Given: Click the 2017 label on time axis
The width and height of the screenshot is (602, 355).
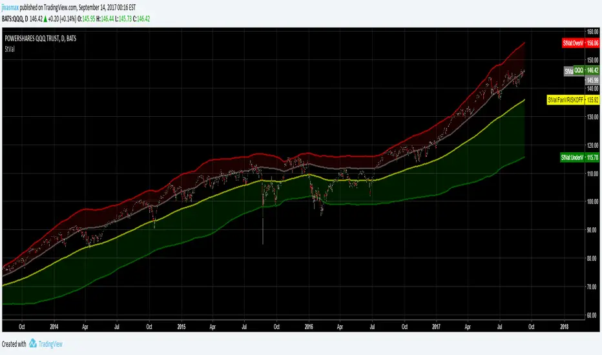Looking at the screenshot, I should 436,327.
